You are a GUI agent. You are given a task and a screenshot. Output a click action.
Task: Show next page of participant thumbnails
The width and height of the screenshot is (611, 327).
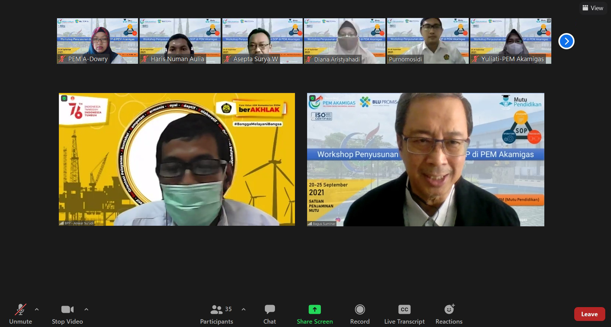pos(566,41)
